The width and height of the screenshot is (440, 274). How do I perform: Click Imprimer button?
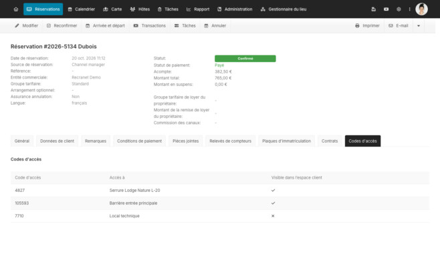[367, 26]
